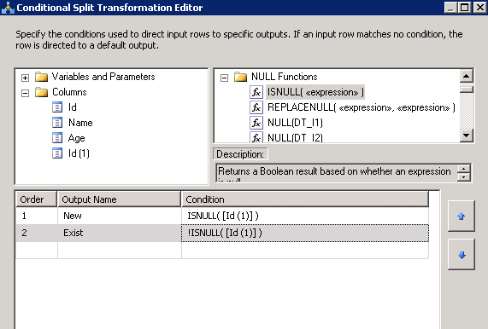Click the fx icon beside NULL(DT_I2)

(256, 137)
